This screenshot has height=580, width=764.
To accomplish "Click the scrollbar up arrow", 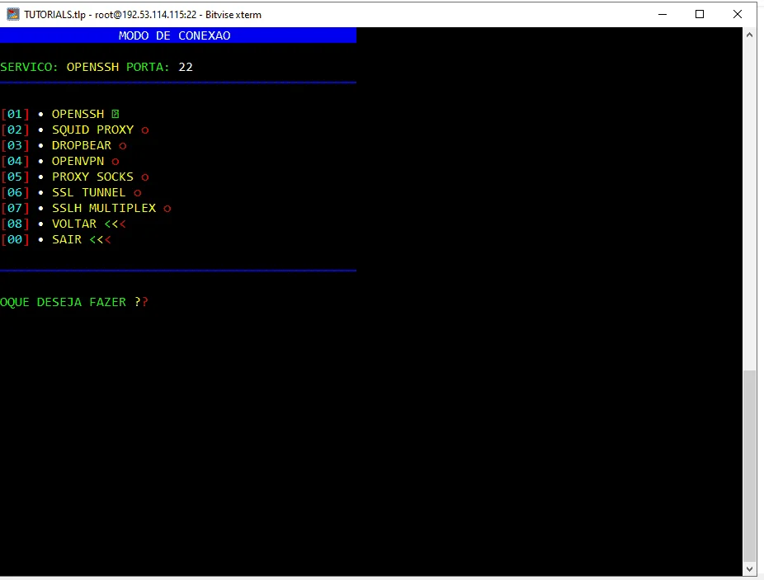I will (x=749, y=35).
